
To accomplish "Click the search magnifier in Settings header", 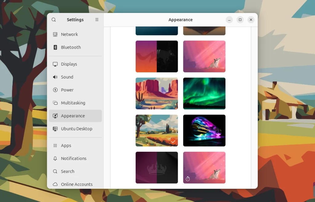I will tap(54, 19).
